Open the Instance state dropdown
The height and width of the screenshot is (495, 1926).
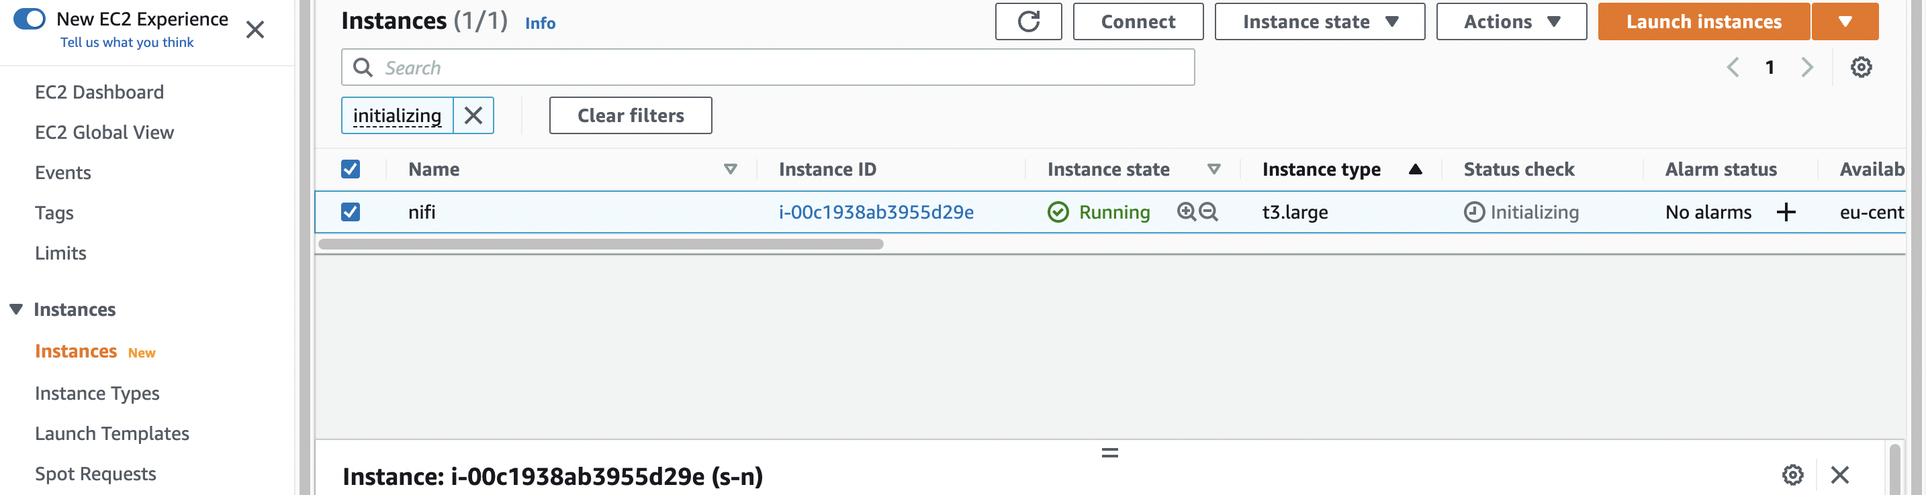(x=1320, y=21)
